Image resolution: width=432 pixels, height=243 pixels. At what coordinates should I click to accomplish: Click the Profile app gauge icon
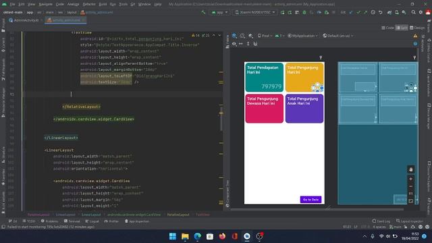click(x=319, y=12)
